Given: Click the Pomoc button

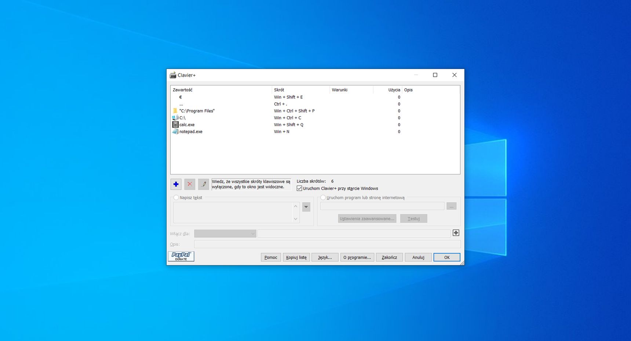Looking at the screenshot, I should (271, 257).
